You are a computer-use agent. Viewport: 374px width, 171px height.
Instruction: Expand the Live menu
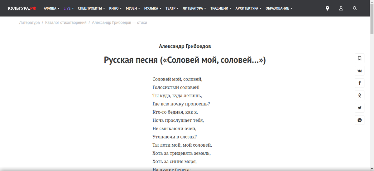pyautogui.click(x=69, y=8)
